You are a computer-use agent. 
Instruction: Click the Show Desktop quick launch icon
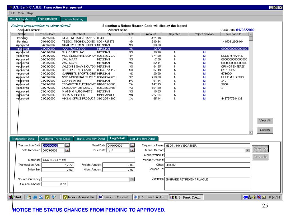pyautogui.click(x=29, y=197)
